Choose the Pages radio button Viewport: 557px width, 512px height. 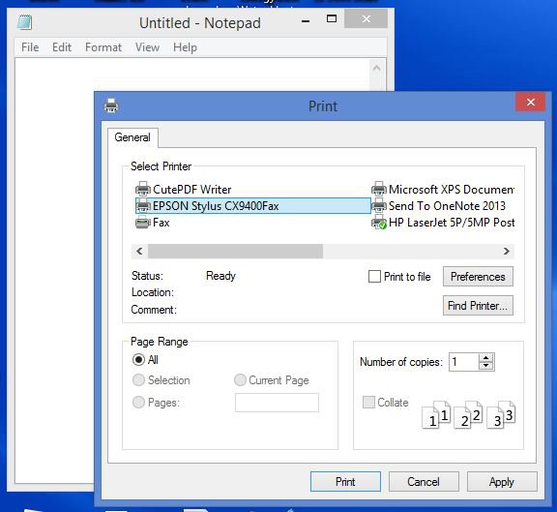[x=138, y=403]
